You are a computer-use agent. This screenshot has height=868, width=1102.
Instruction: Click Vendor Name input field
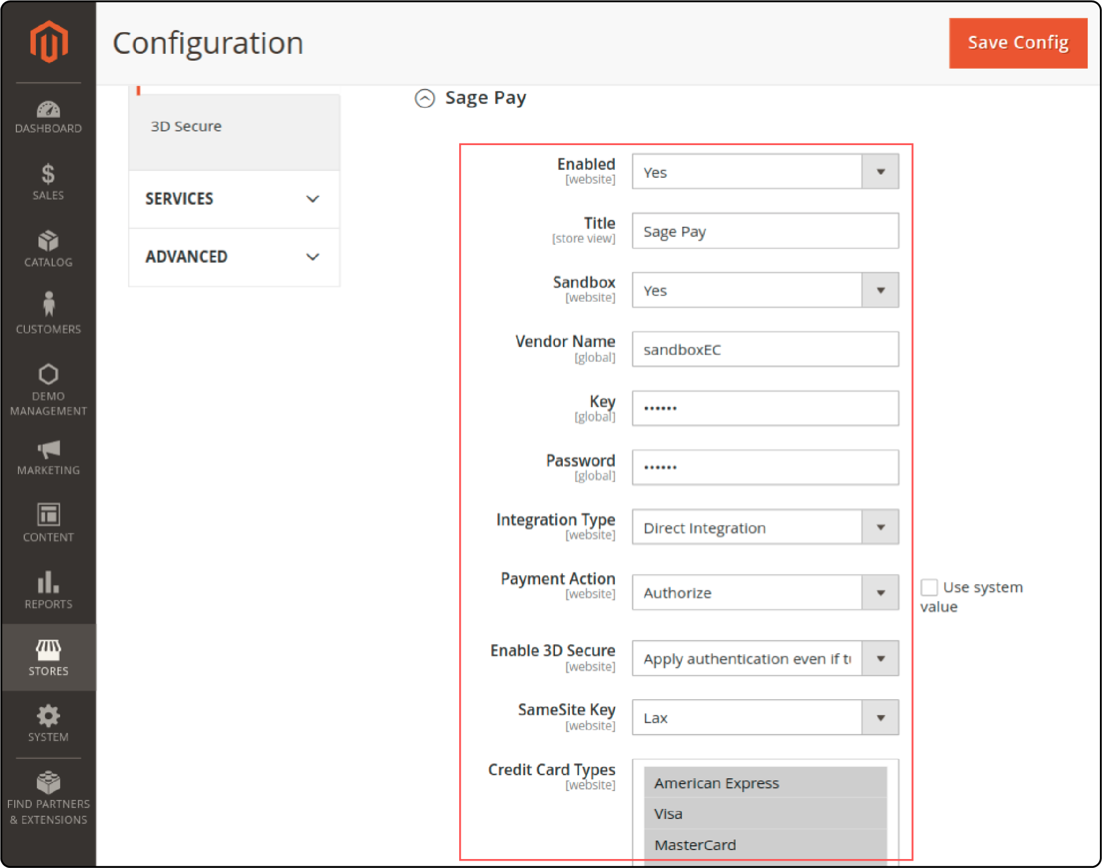coord(765,350)
